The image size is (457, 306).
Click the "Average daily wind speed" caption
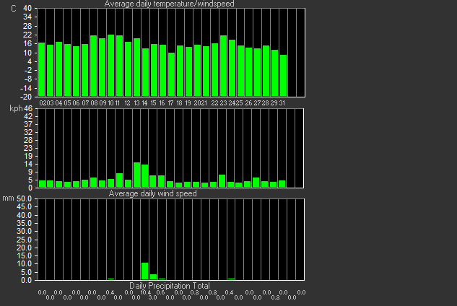click(x=152, y=193)
